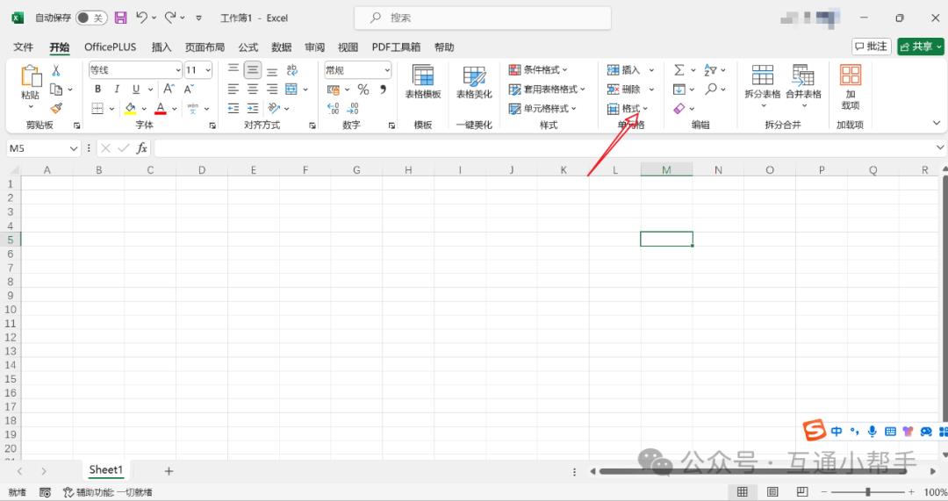The height and width of the screenshot is (501, 948).
Task: Open the Name Box dropdown arrow
Action: 74,148
